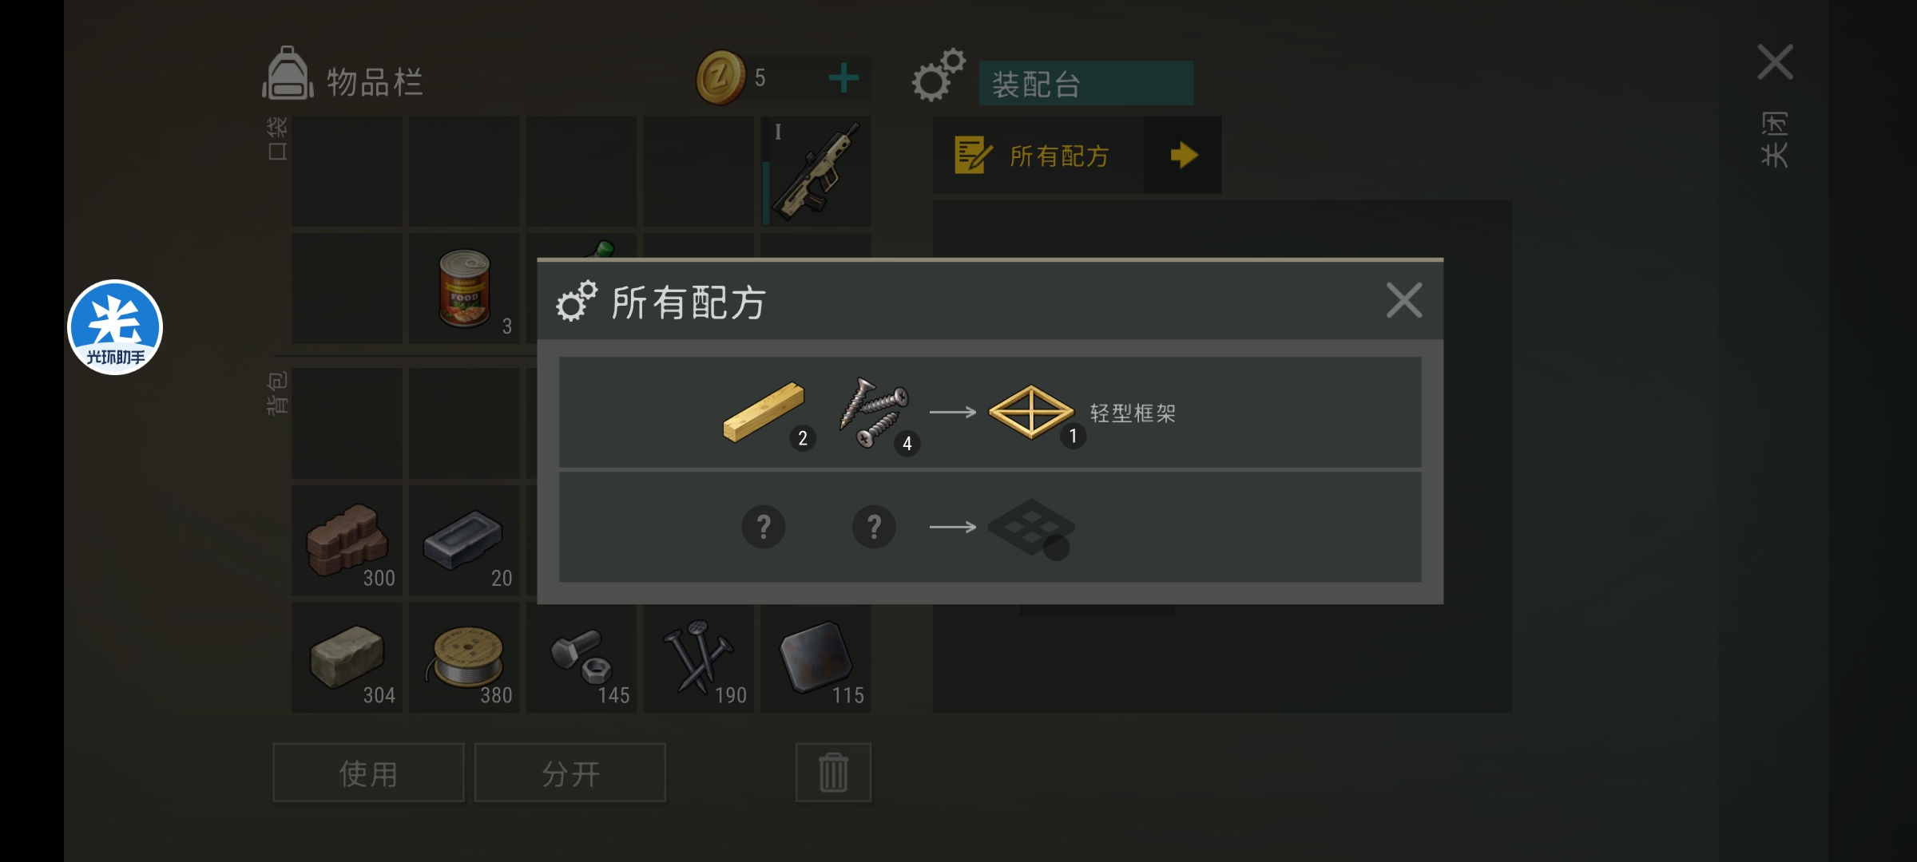
Task: Select the iron ingot stack of 20
Action: [464, 540]
